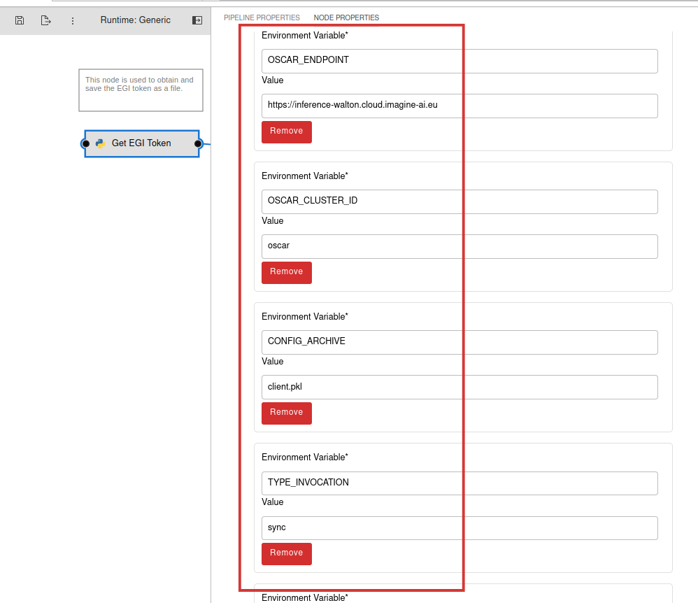Remove the OSCAR_ENDPOINT environment variable
The width and height of the screenshot is (698, 603).
(x=287, y=132)
